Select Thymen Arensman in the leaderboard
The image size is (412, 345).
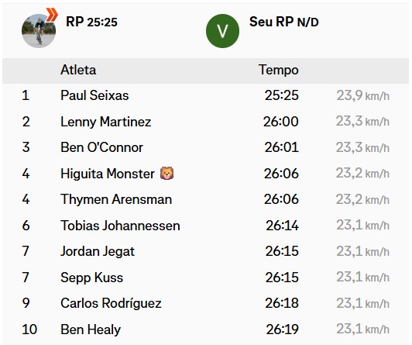coord(116,199)
